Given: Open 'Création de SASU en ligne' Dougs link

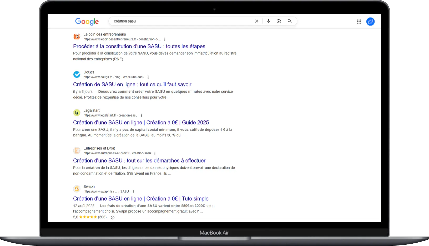Looking at the screenshot, I should [132, 85].
